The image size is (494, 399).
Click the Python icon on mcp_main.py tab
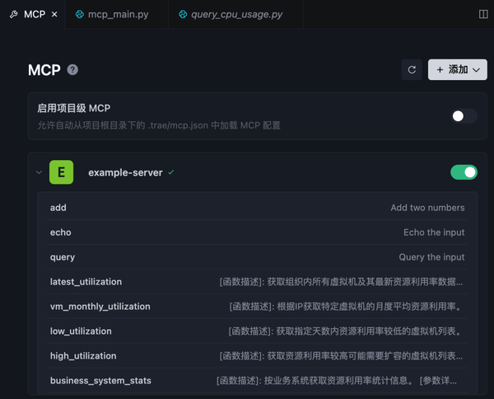pyautogui.click(x=80, y=15)
